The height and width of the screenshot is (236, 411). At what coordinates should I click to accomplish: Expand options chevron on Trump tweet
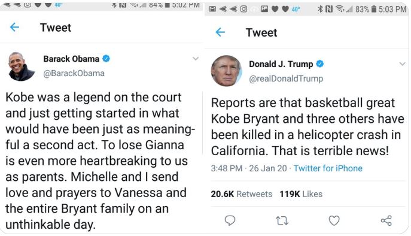[402, 63]
